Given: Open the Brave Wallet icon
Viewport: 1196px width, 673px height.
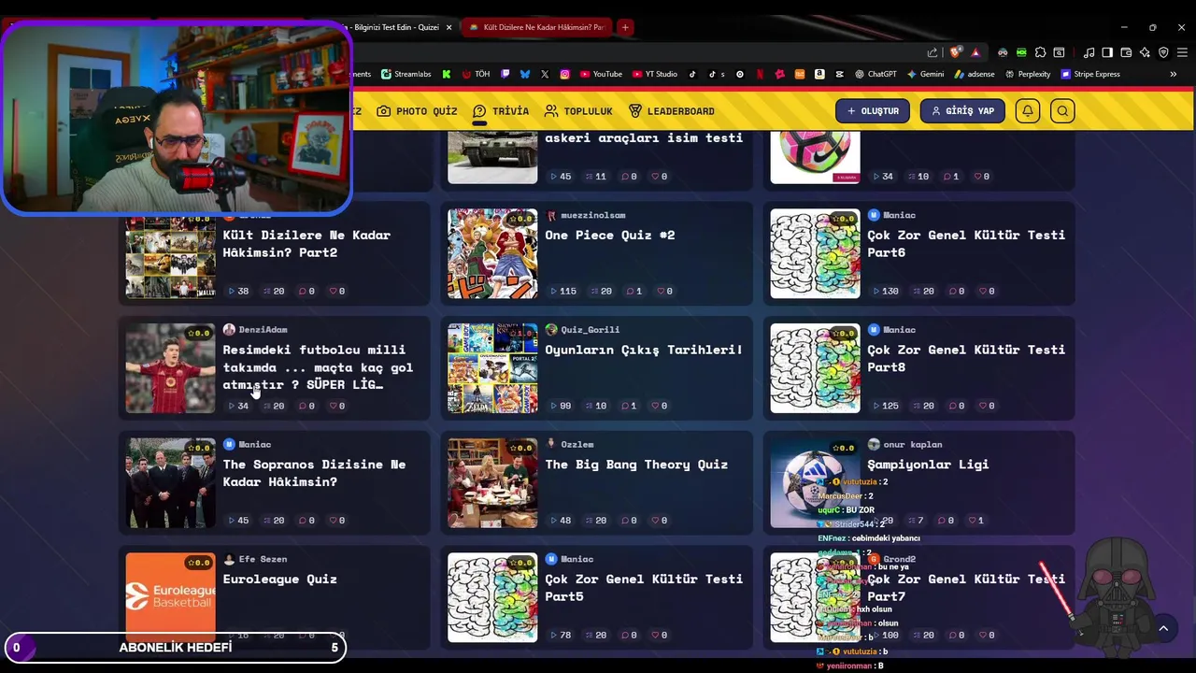Looking at the screenshot, I should click(1126, 52).
